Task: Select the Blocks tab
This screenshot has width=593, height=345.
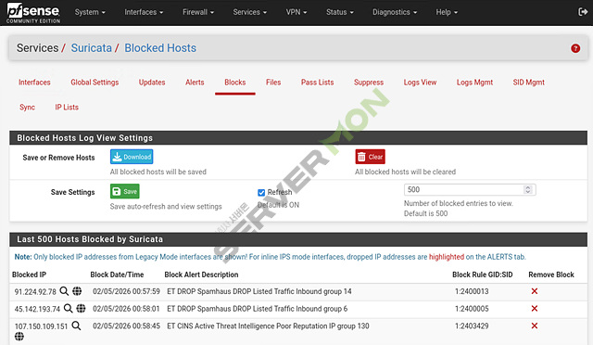Action: [x=234, y=83]
